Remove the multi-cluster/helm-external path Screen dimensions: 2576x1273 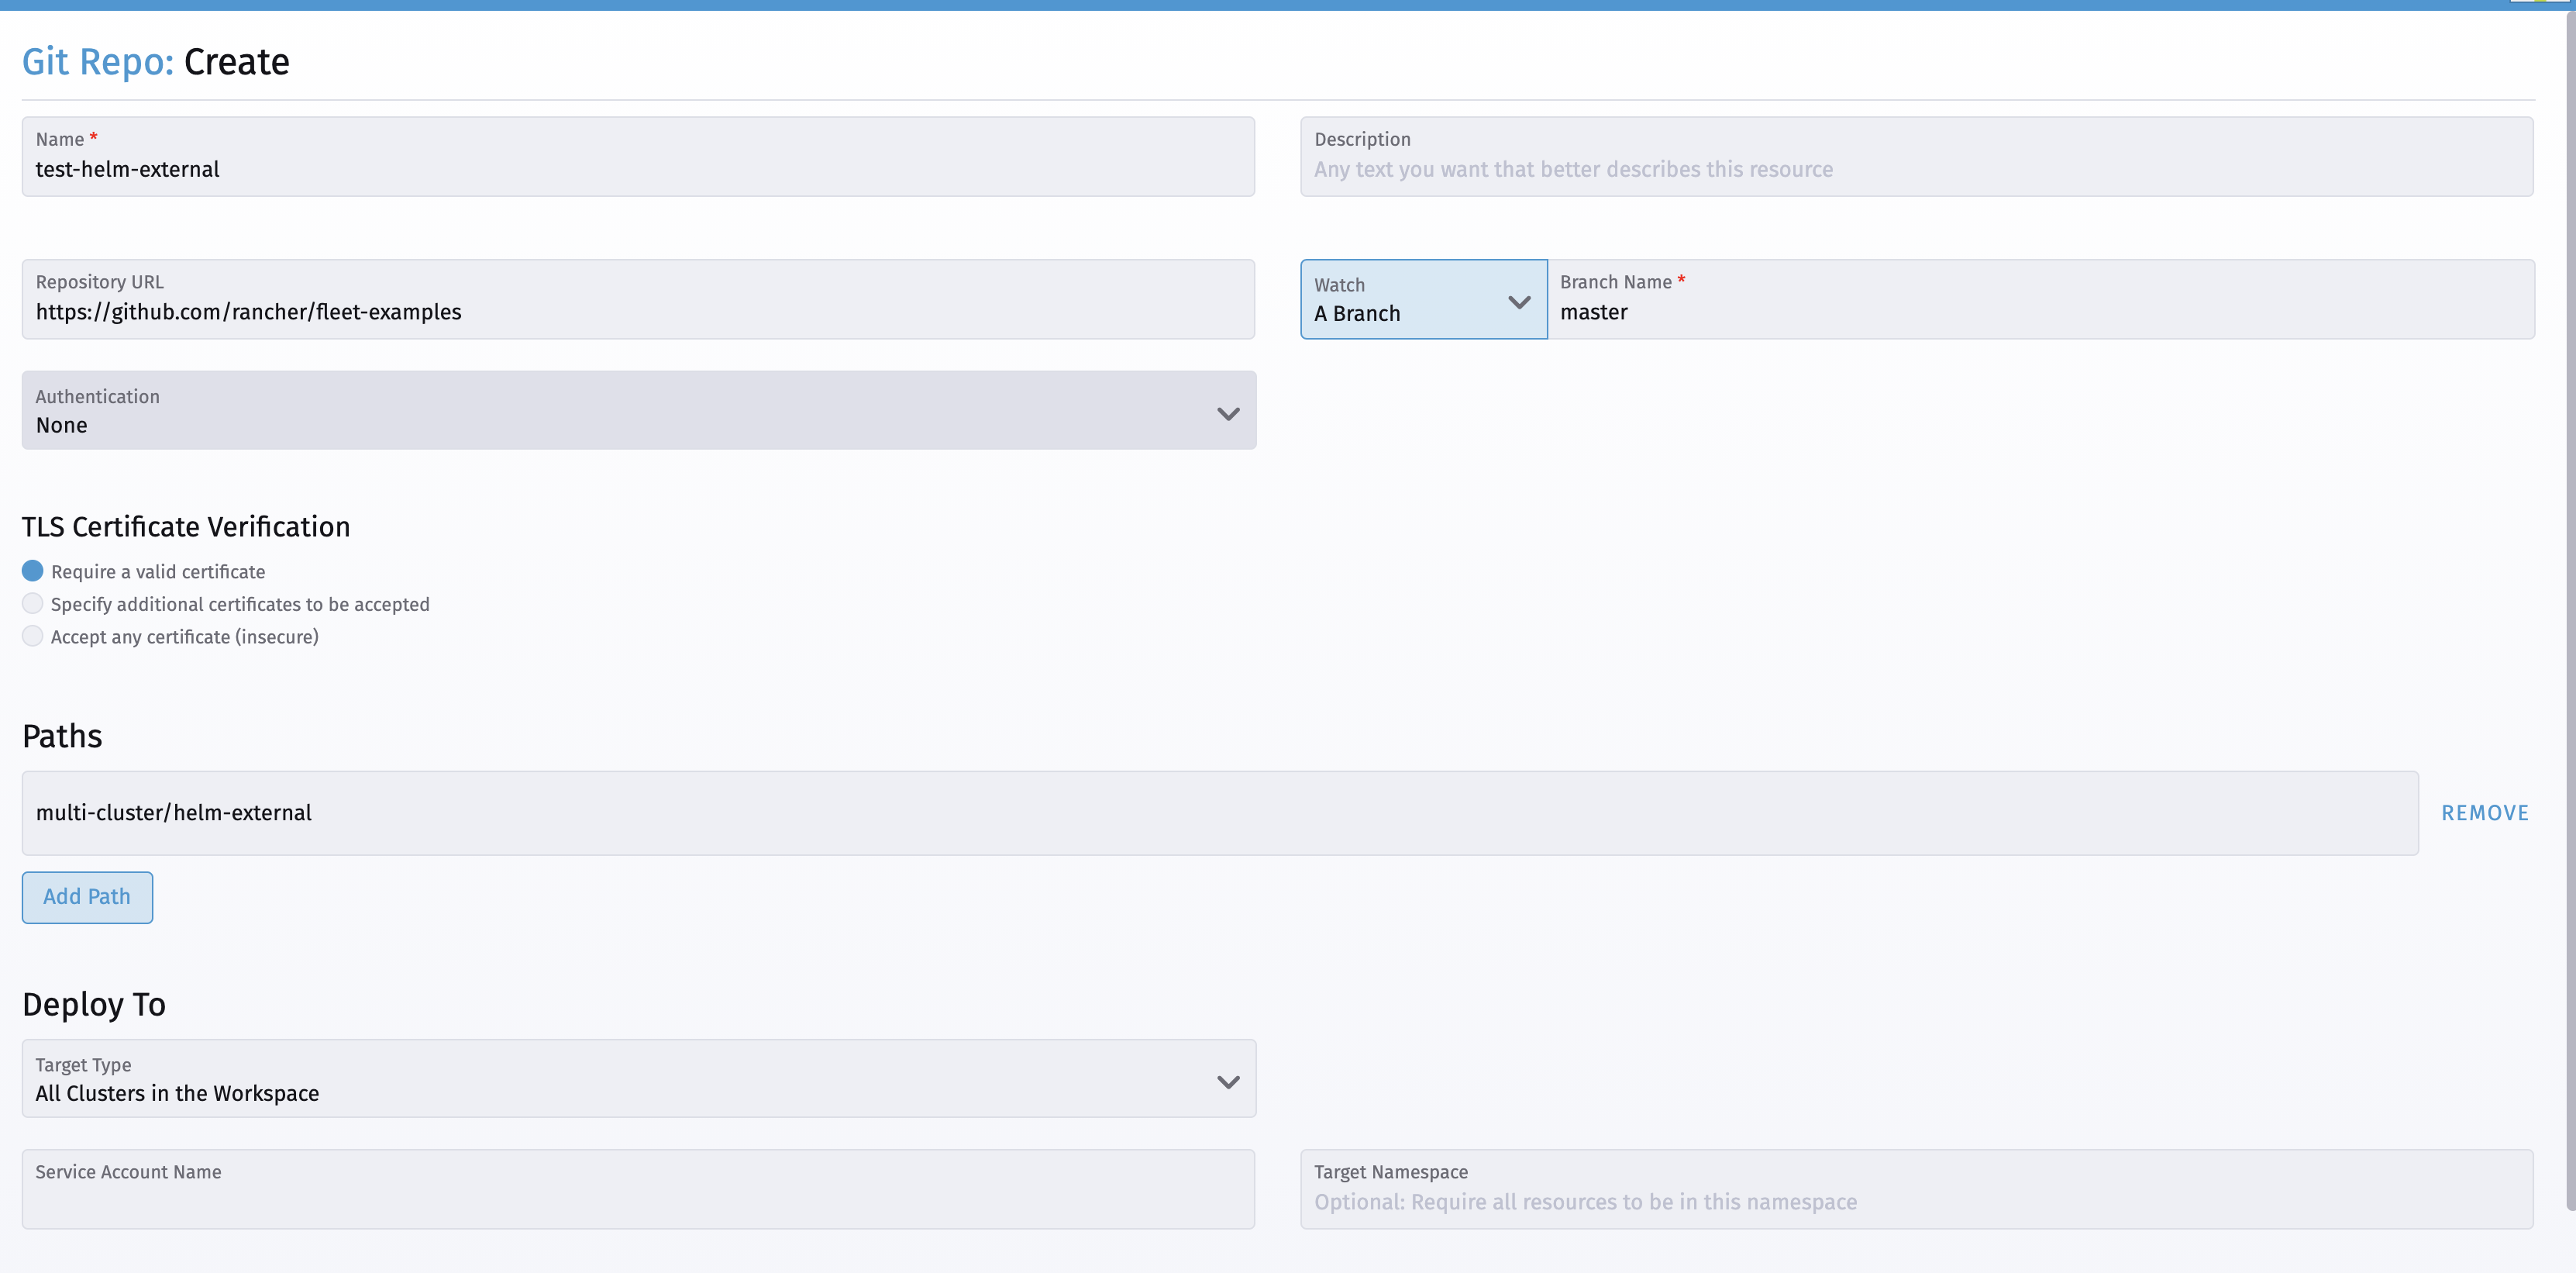point(2485,812)
